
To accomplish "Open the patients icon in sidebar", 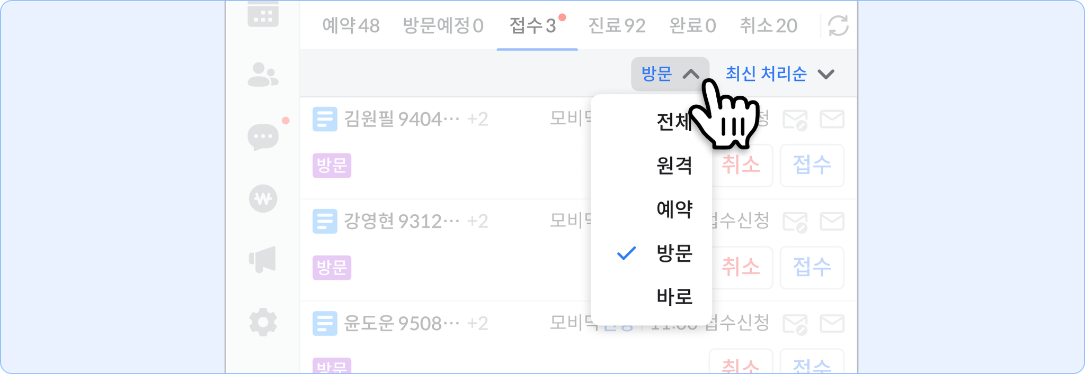I will click(x=262, y=75).
